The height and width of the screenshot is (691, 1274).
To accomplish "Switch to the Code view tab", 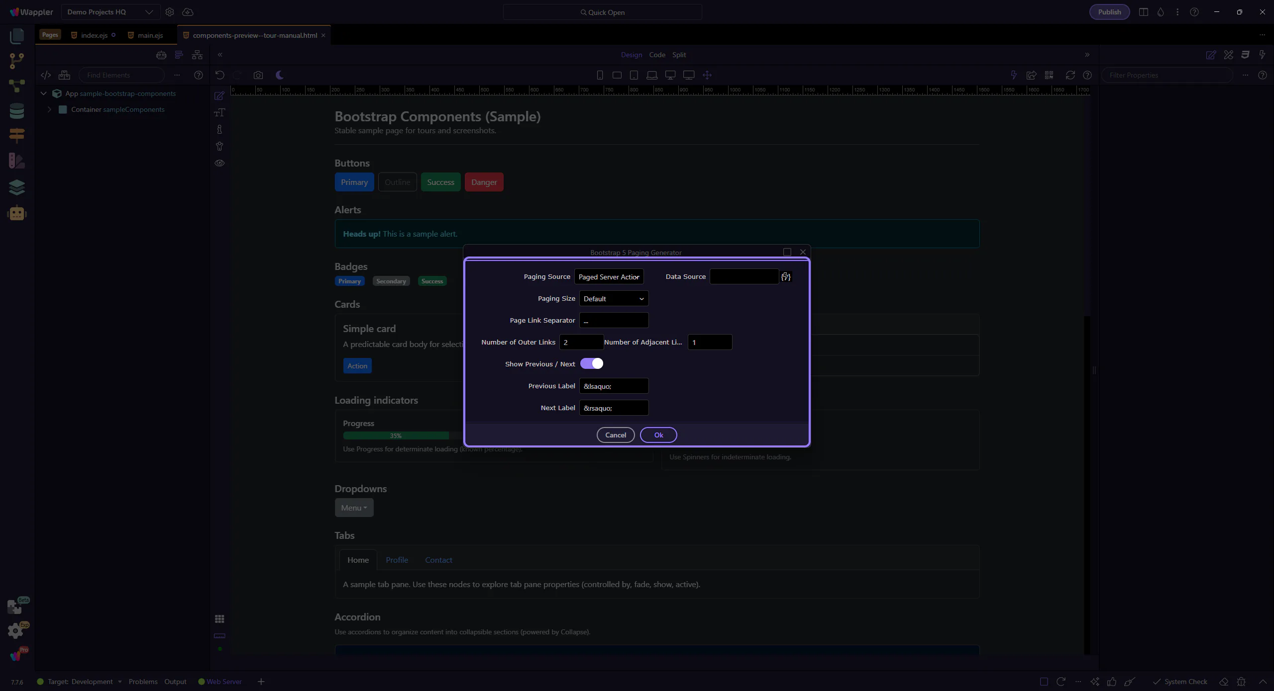I will pyautogui.click(x=657, y=55).
